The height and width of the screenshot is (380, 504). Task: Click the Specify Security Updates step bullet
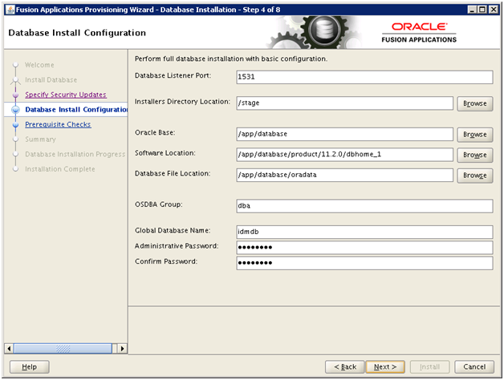coord(15,95)
